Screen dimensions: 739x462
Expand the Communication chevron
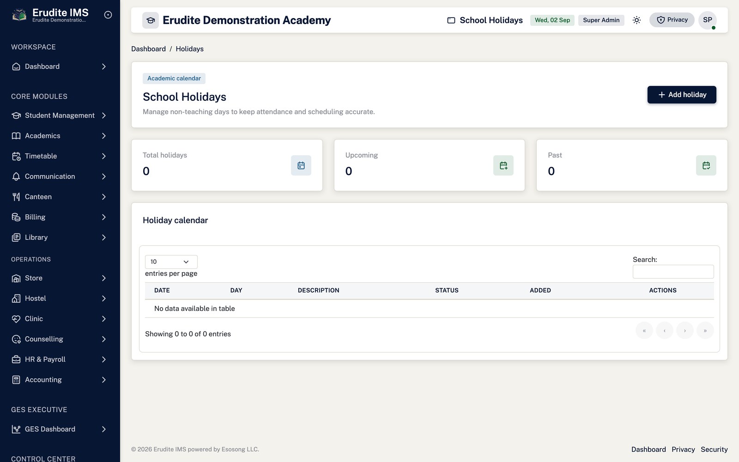(x=104, y=176)
